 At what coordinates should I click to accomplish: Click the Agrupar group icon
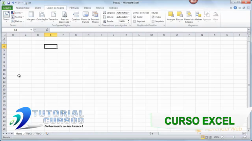207,14
